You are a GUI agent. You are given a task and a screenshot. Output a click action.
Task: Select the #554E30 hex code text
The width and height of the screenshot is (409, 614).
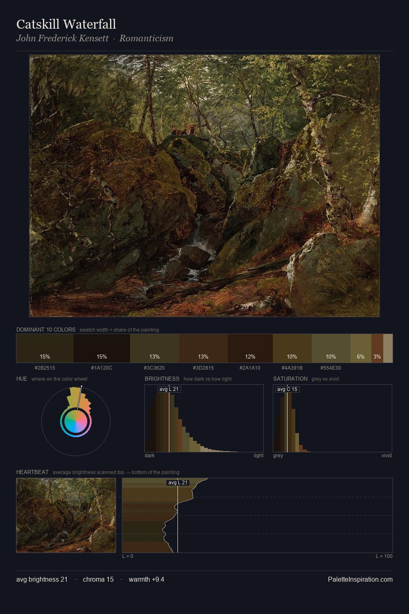point(331,368)
